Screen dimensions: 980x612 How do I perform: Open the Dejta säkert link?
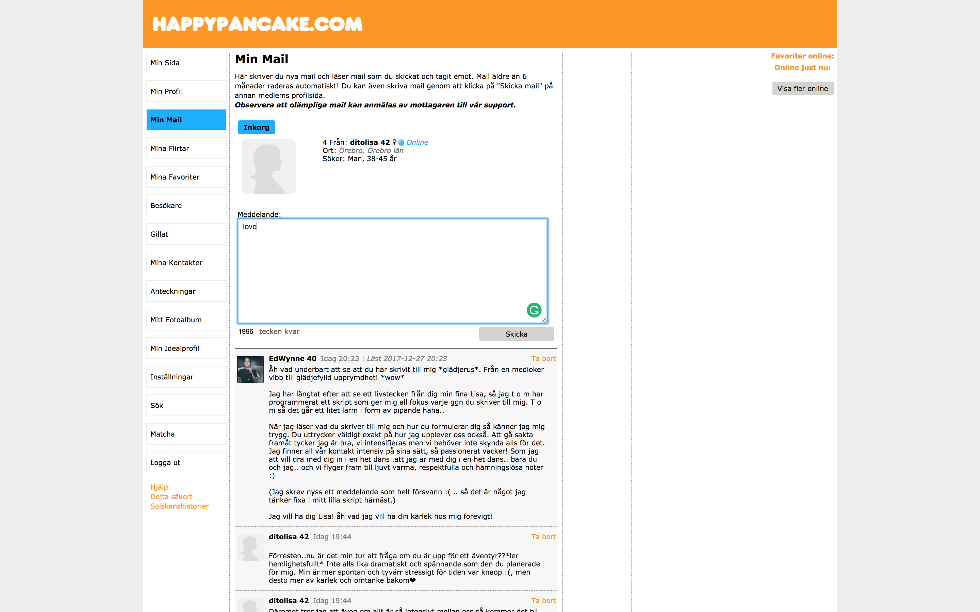(x=171, y=497)
